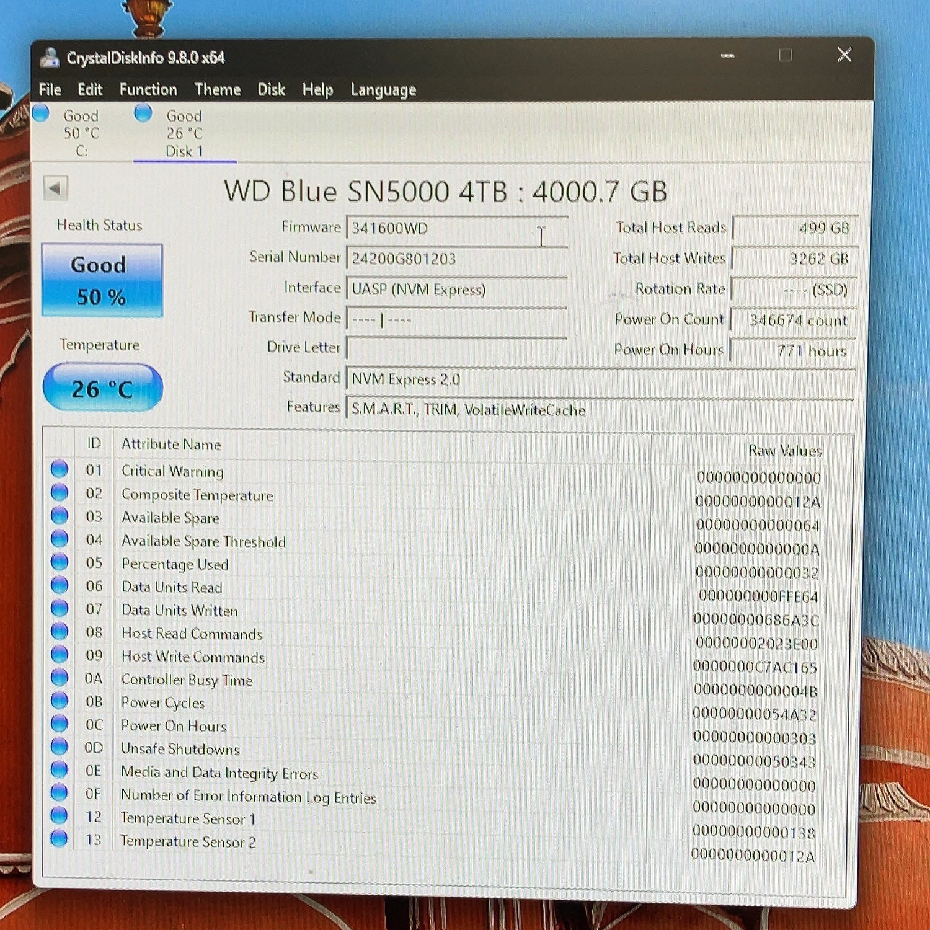This screenshot has width=930, height=930.
Task: Click the status dot for Error Information Log Entries
Action: 60,792
